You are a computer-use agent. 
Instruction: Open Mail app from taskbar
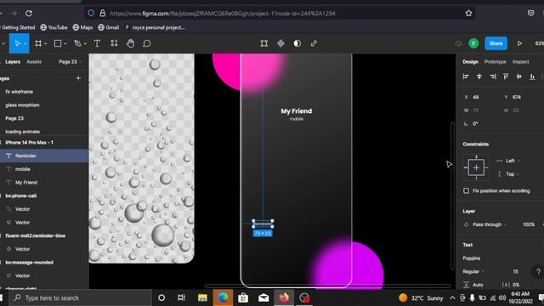263,297
